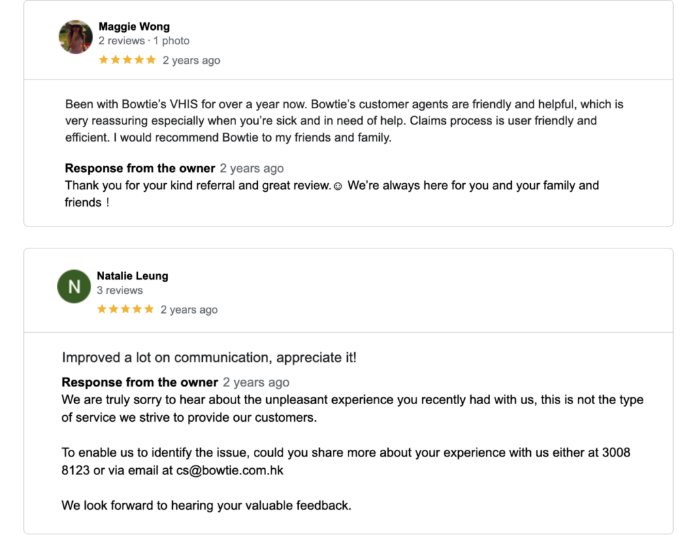Click "We look forward to hearing" sentence

[206, 506]
